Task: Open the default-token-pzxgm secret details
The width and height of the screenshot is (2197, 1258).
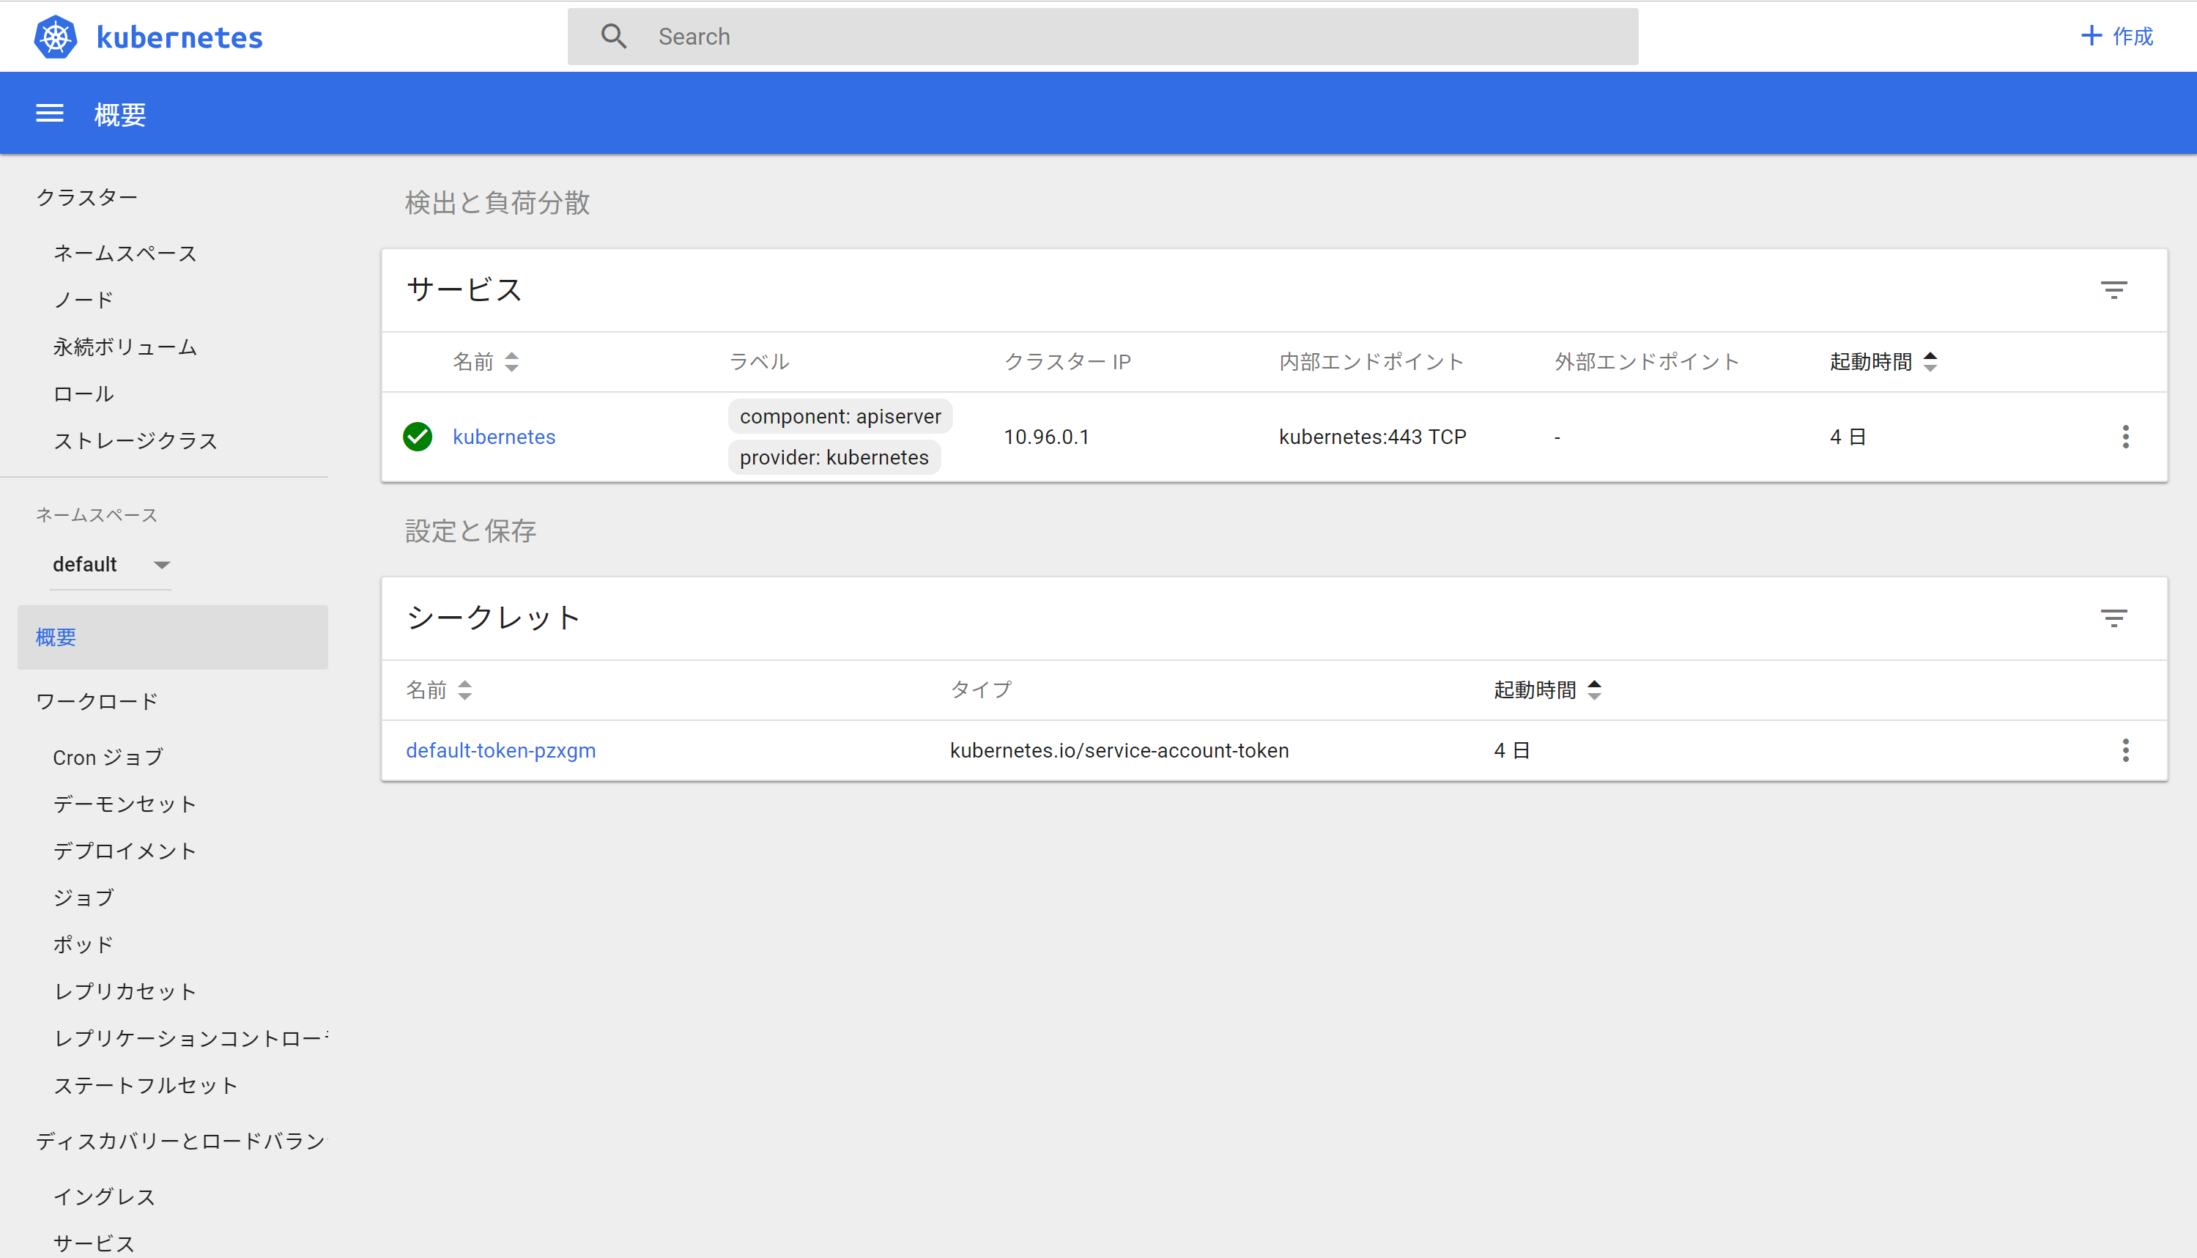Action: click(501, 750)
